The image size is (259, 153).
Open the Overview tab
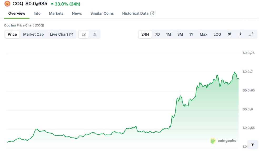click(x=17, y=13)
